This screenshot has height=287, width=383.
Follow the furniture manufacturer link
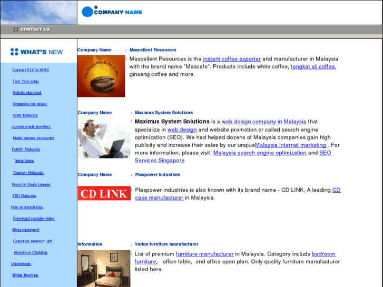205,254
